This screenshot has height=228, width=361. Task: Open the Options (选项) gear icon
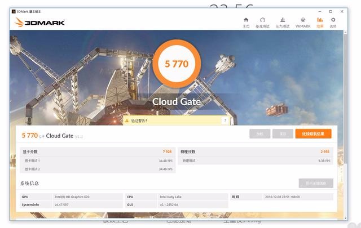333,21
